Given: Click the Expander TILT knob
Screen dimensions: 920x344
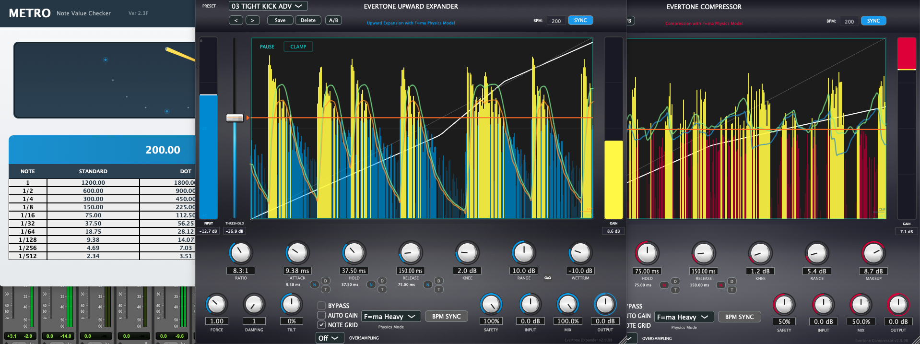Looking at the screenshot, I should 292,304.
